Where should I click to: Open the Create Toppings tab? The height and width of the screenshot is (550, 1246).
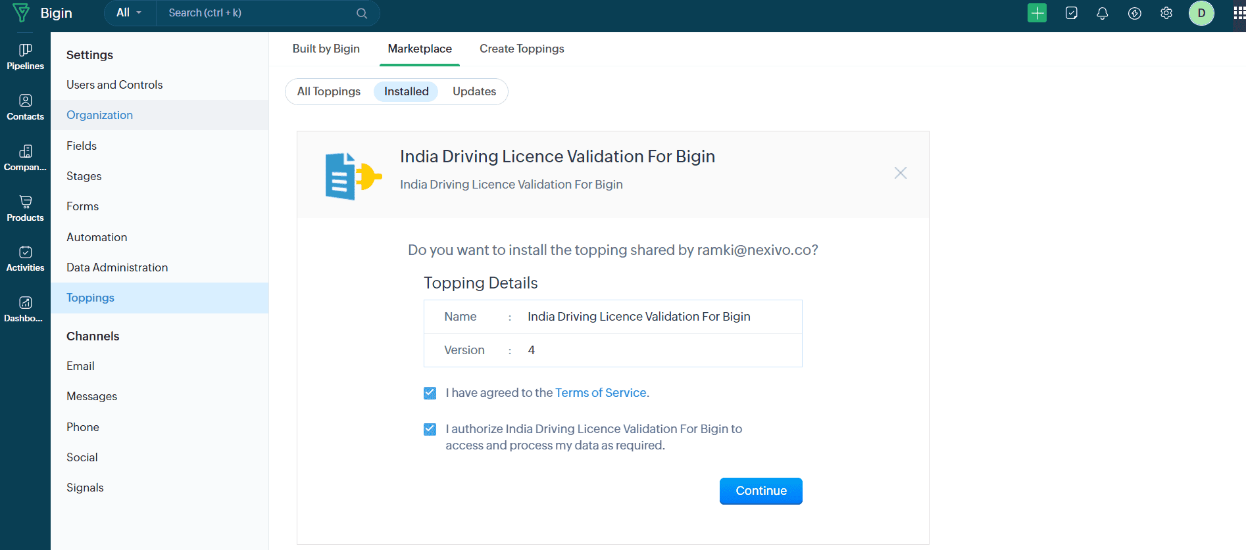522,49
